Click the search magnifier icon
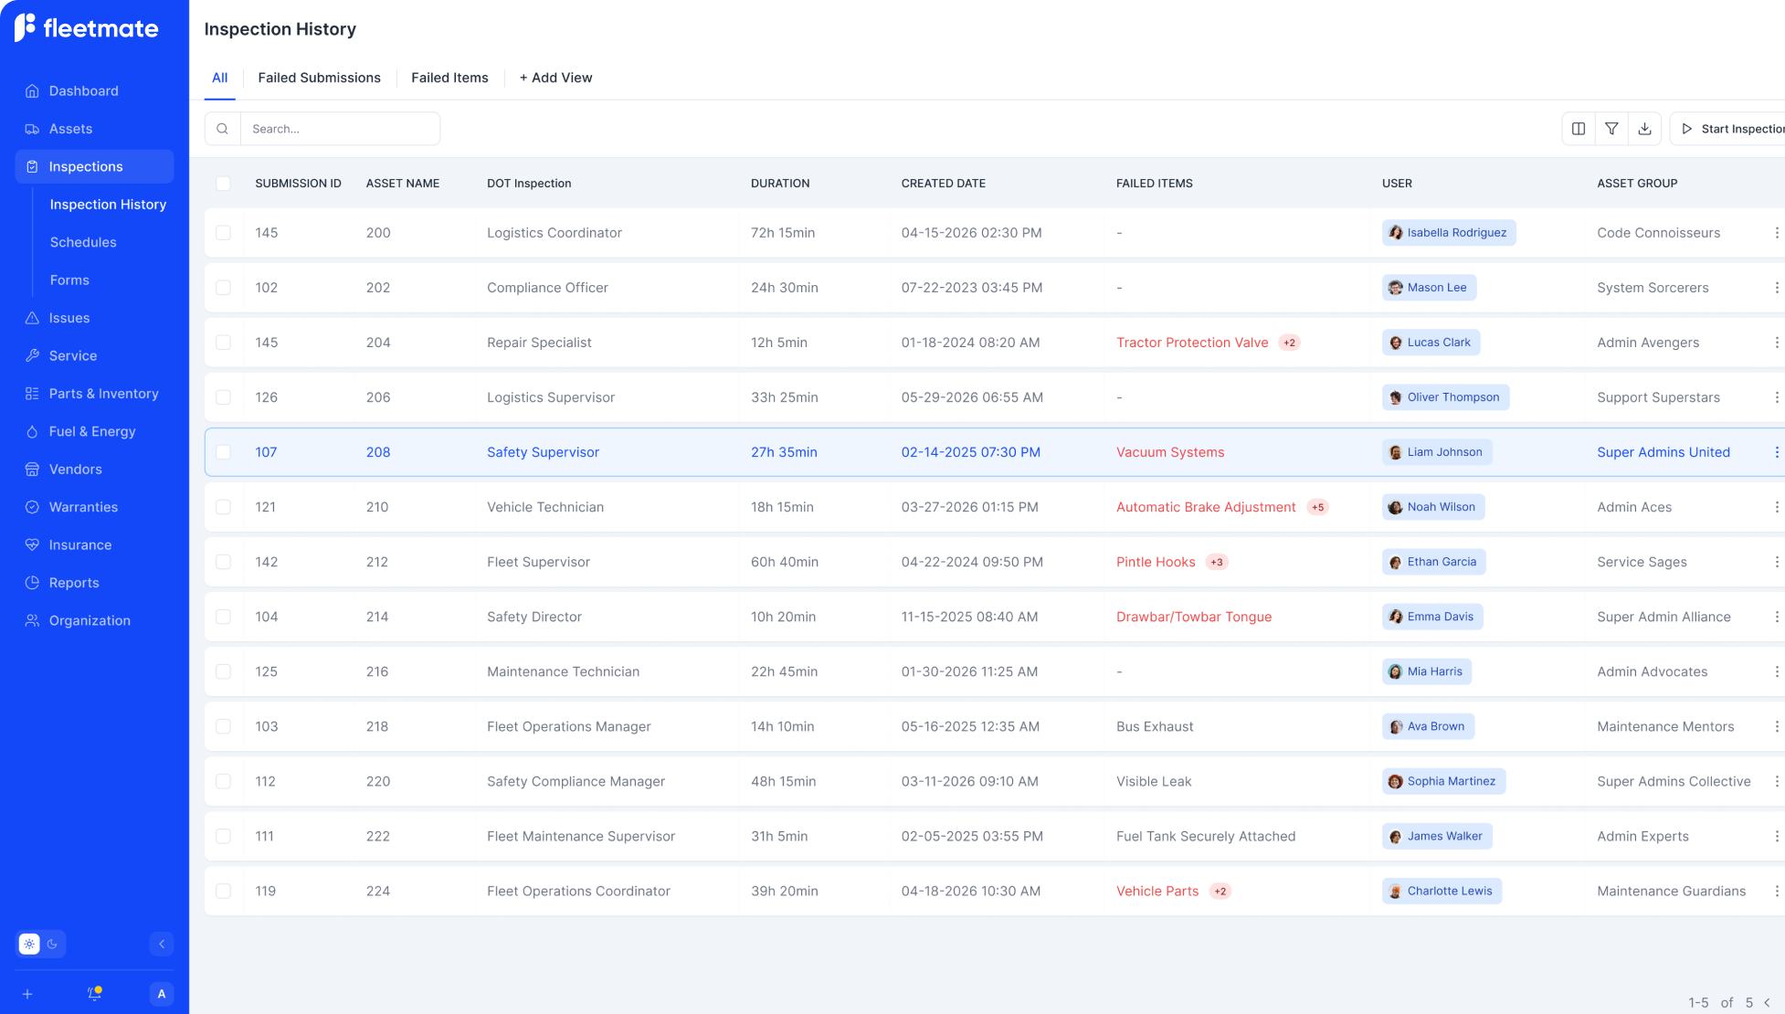This screenshot has height=1014, width=1785. [222, 129]
